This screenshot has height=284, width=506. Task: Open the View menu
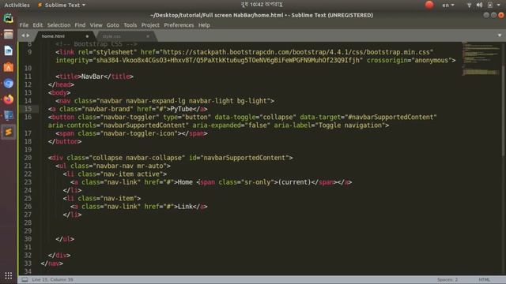tap(96, 25)
